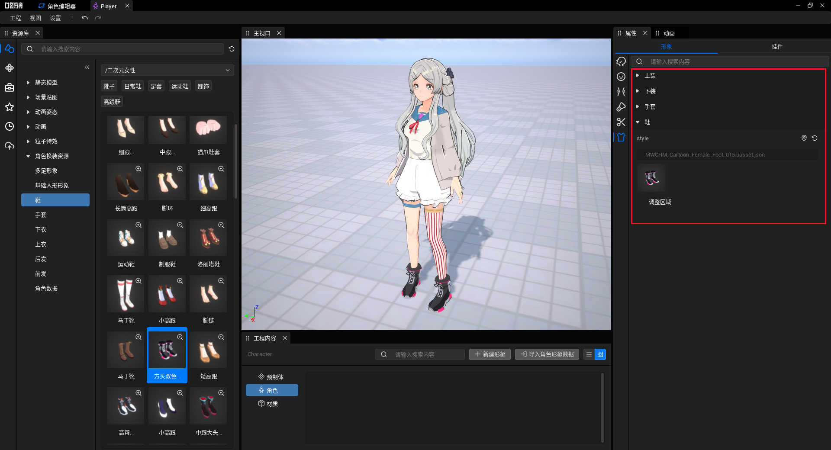
Task: Select 材质 in project content
Action: pyautogui.click(x=272, y=404)
